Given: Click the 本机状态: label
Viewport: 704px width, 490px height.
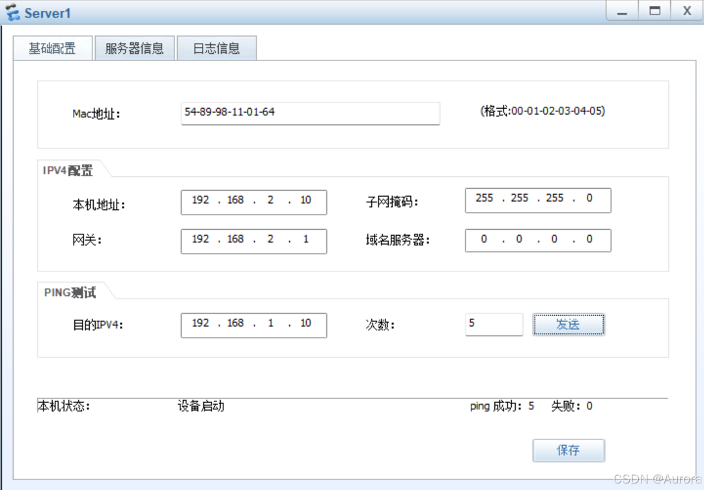Looking at the screenshot, I should click(64, 406).
